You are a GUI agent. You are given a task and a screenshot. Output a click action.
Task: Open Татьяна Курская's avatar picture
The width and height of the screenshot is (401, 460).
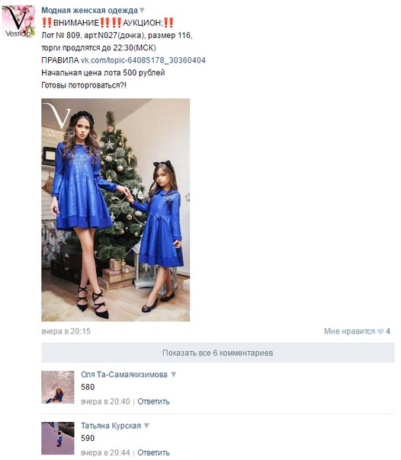(x=57, y=438)
